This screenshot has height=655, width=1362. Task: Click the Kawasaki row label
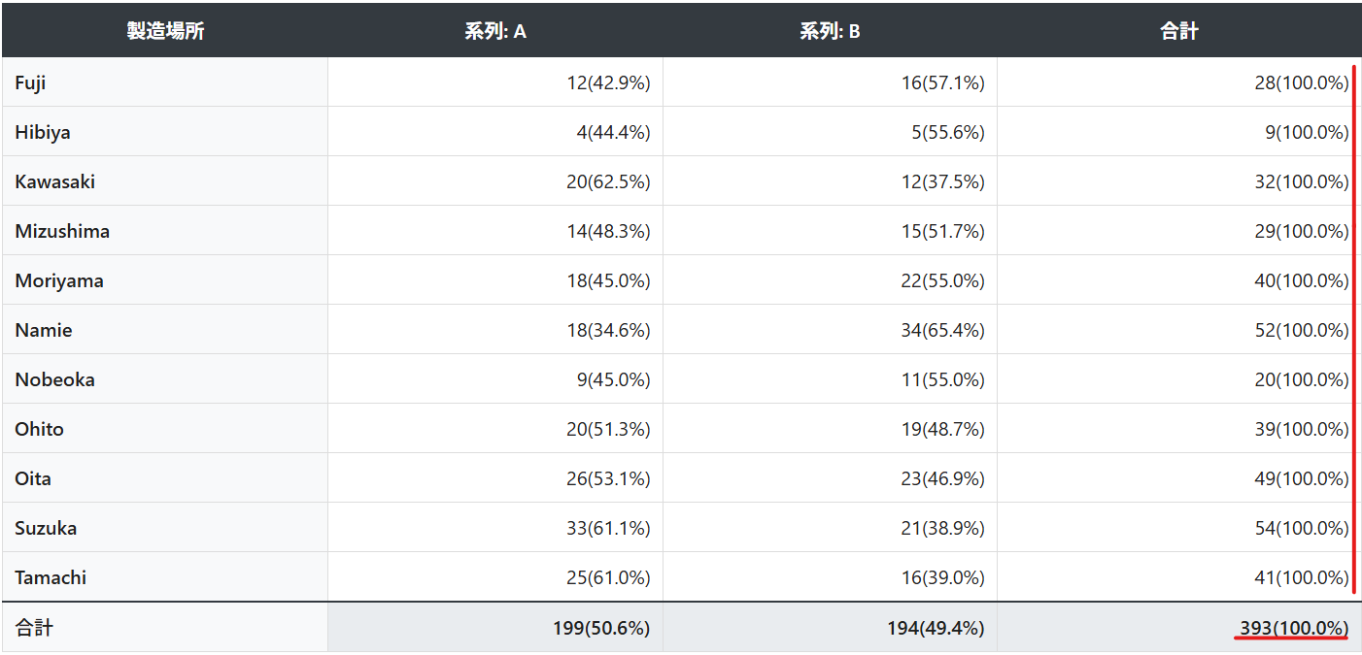point(55,181)
